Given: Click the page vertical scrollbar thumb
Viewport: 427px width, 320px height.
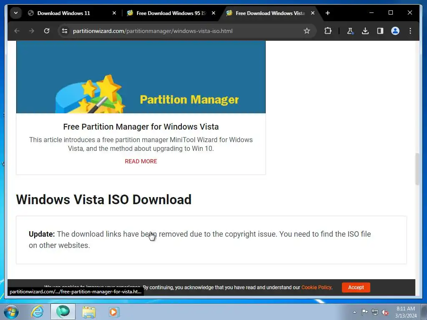Looking at the screenshot, I should coord(417,169).
